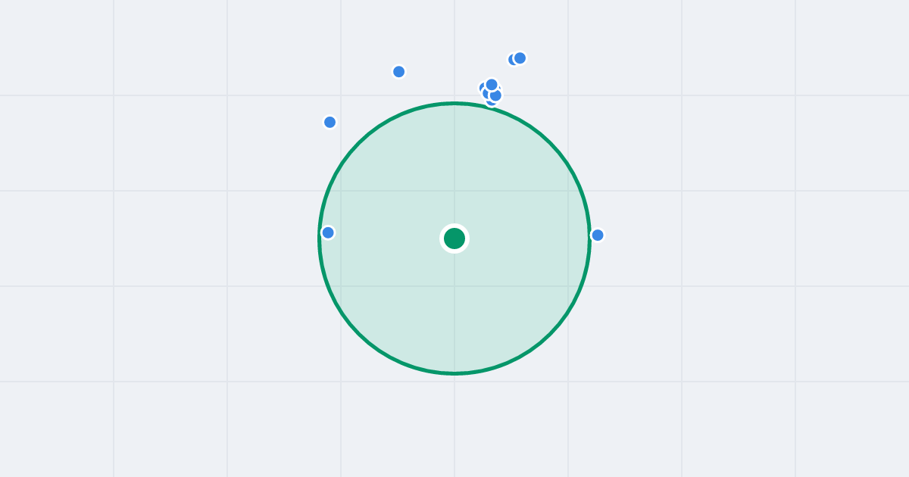
Task: Select frontmost lower-right dot in cluster
Action: click(x=495, y=95)
